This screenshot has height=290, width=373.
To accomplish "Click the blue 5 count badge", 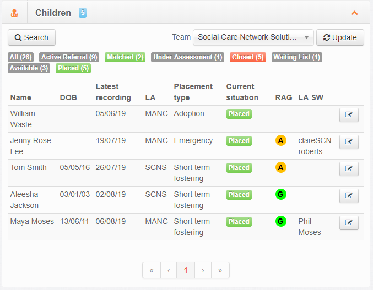I will [x=83, y=13].
